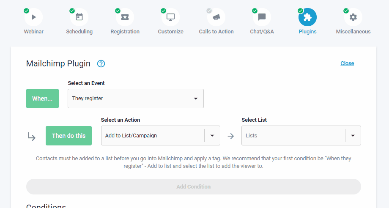Click the Add Condition button
The height and width of the screenshot is (208, 389).
tap(194, 187)
